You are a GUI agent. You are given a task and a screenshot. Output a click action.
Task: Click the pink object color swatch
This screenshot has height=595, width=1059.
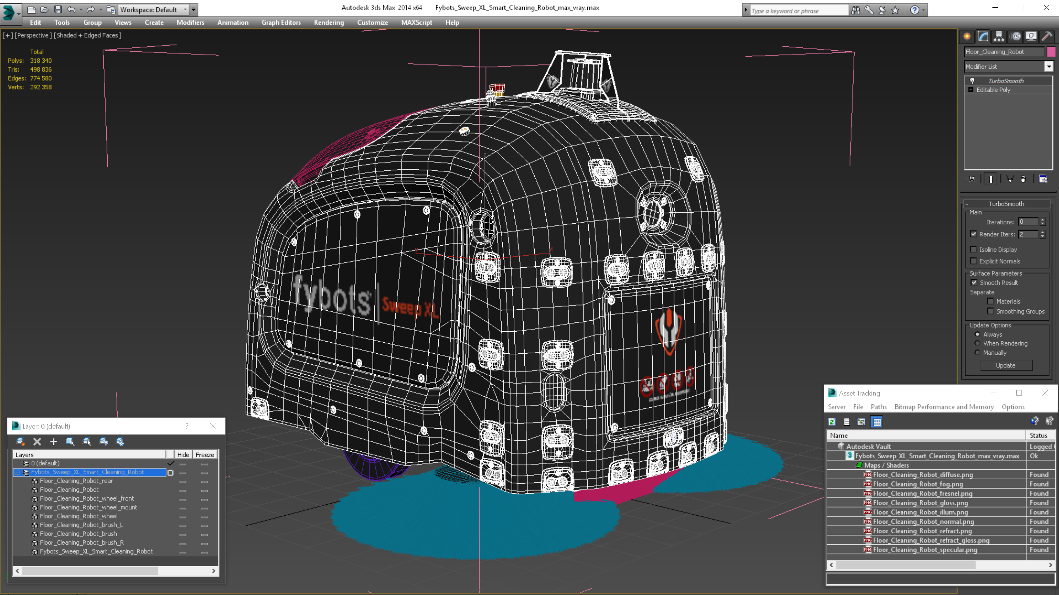[x=1051, y=52]
